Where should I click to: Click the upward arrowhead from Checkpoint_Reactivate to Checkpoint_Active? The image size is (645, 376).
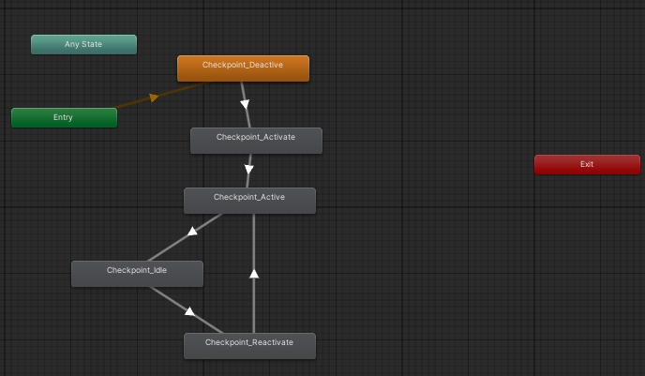253,273
